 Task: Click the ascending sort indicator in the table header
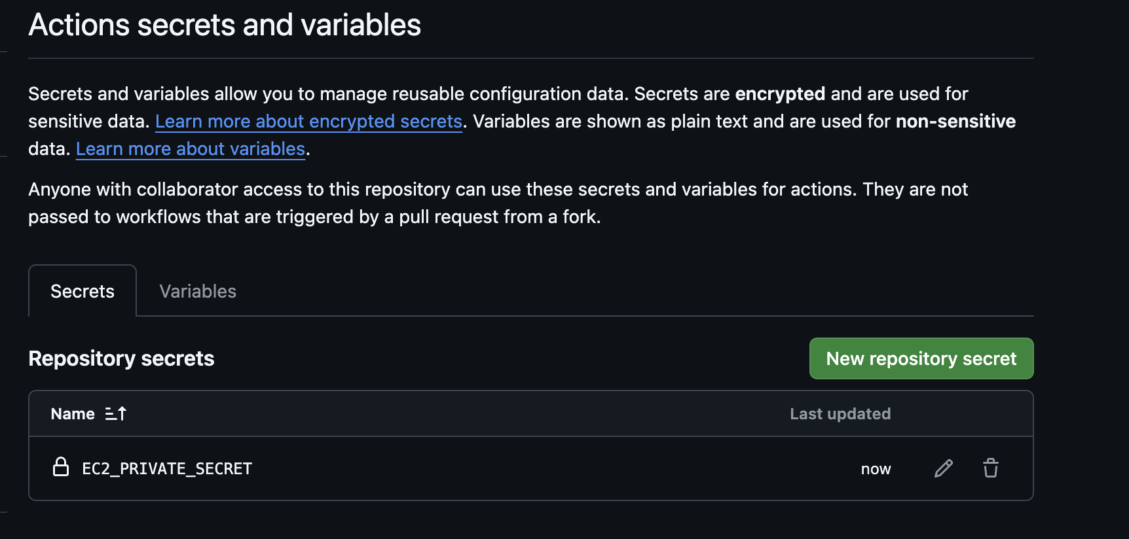[115, 413]
